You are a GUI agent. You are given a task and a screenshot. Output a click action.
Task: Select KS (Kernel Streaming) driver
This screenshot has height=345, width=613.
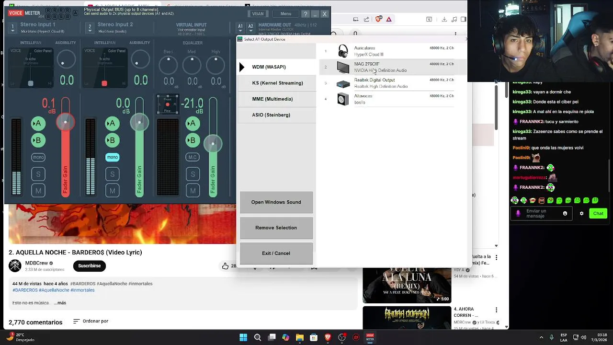coord(276,83)
